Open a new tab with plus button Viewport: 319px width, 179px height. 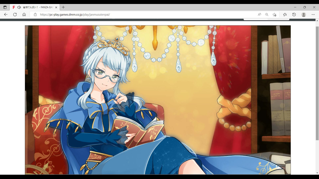63,7
